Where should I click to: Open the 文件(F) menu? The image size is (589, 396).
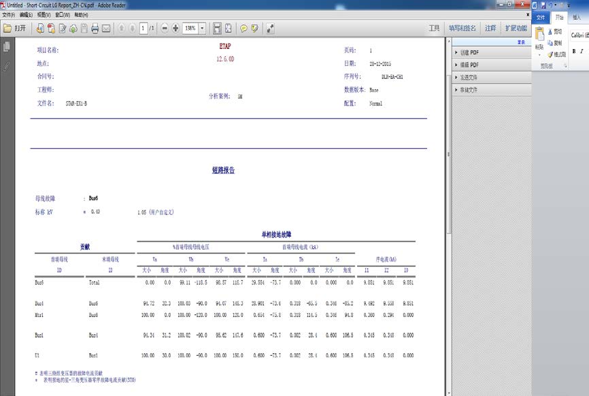click(x=8, y=14)
